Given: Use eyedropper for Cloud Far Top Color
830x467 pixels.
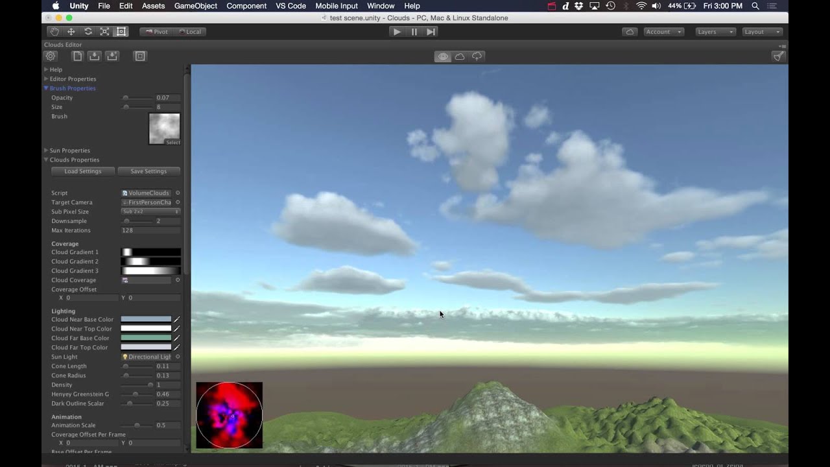Looking at the screenshot, I should point(176,348).
